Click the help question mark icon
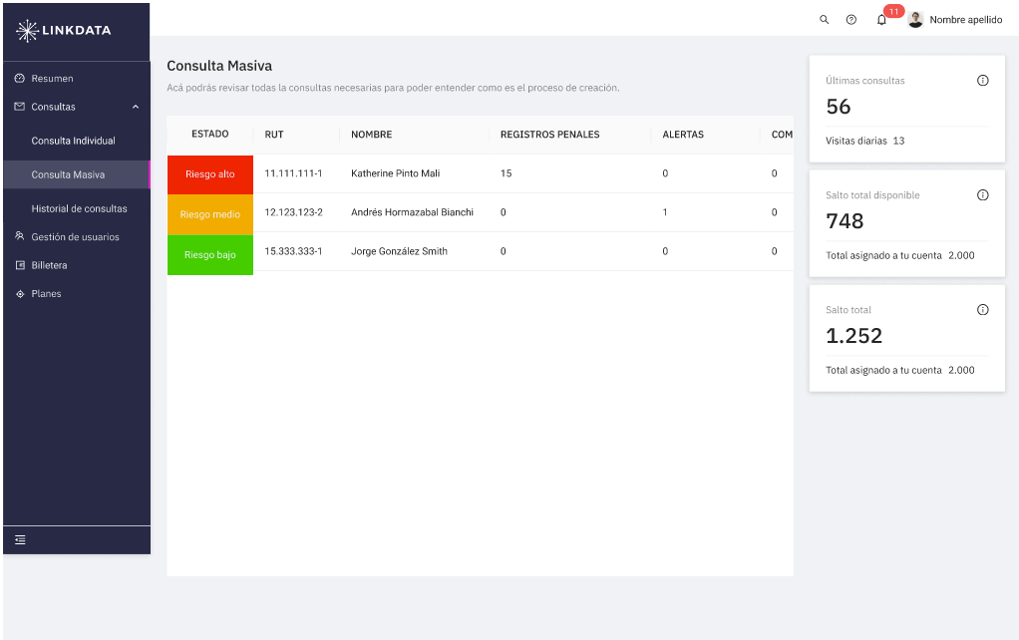The height and width of the screenshot is (640, 1019). point(850,20)
